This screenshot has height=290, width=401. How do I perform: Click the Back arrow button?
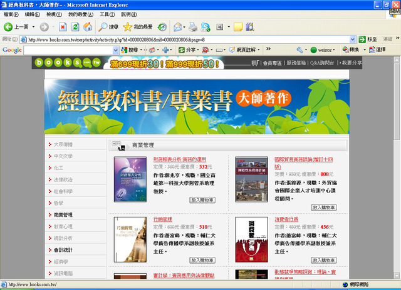(x=8, y=27)
